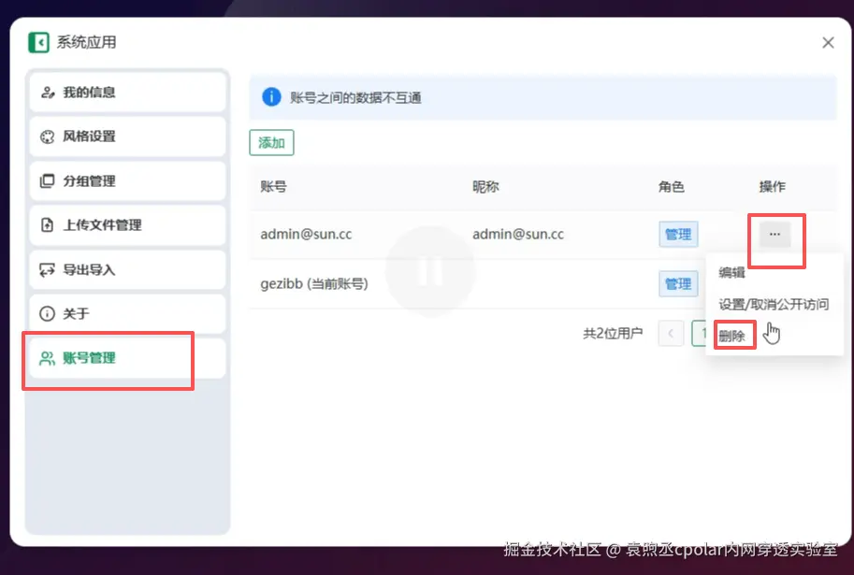Click the 账号之间的数据不互通 notice text
Viewport: 854px width, 575px height.
[355, 98]
